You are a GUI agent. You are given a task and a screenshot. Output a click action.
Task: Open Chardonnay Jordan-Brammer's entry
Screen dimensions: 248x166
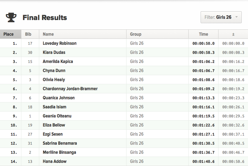70,89
